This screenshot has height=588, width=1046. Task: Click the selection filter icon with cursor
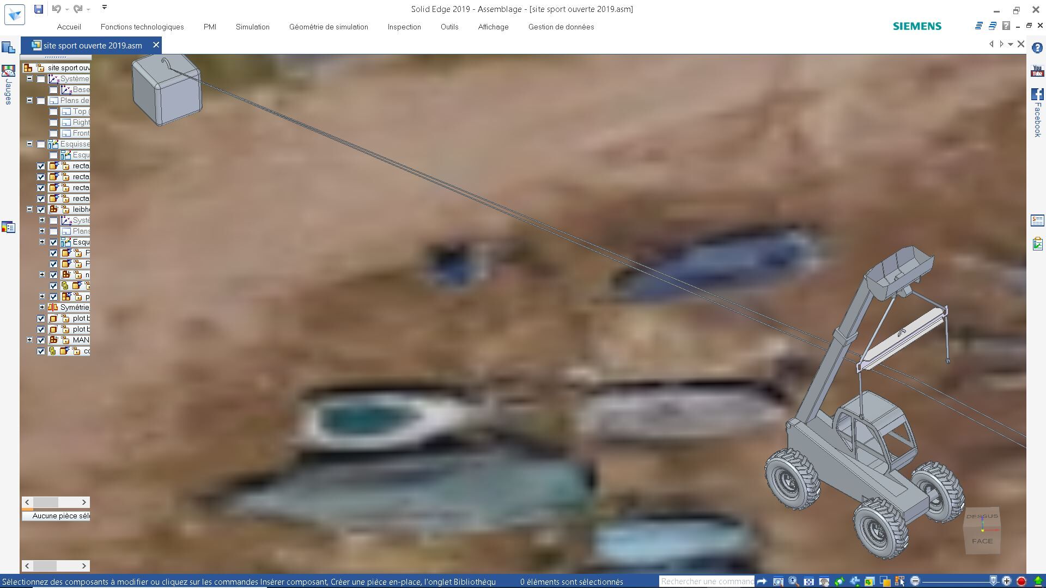(x=900, y=581)
